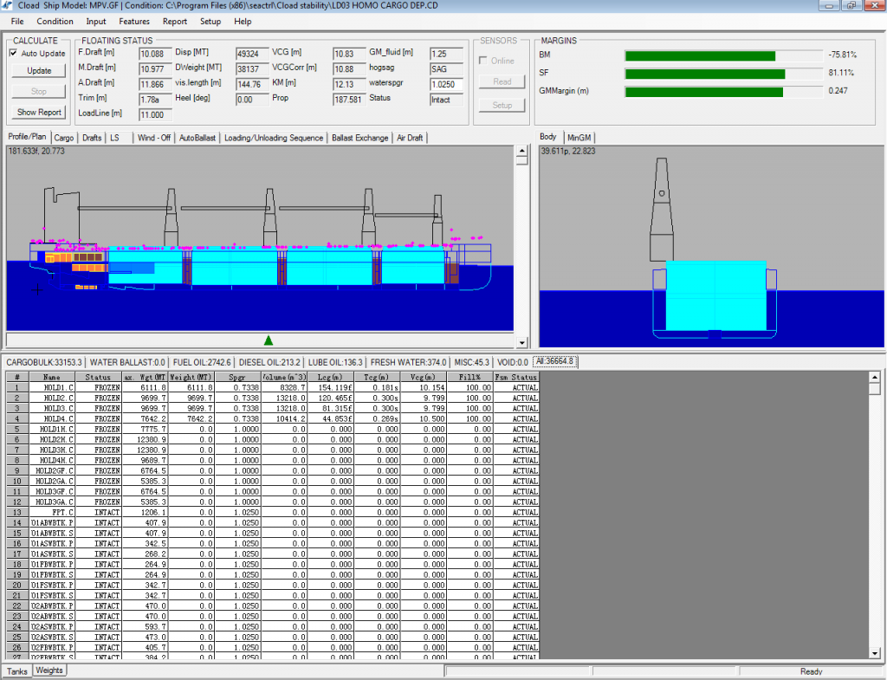Open the Features menu
This screenshot has height=680, width=887.
136,21
